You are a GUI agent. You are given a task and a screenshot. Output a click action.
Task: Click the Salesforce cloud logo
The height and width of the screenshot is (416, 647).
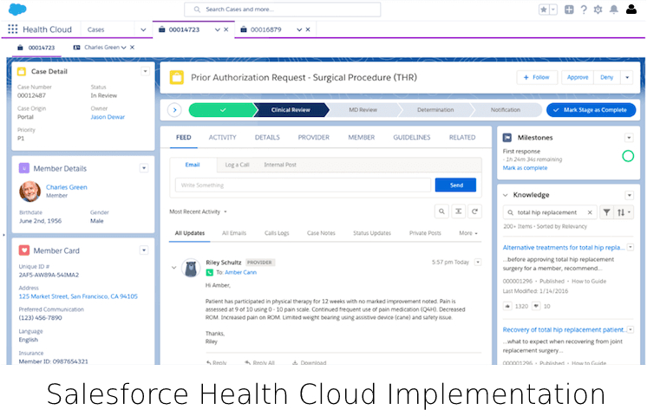17,9
